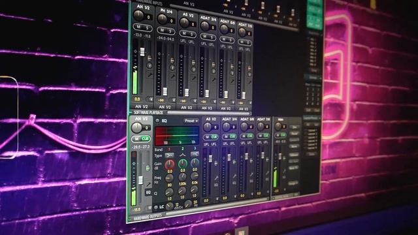Solo the Hardware Inputs ADAT 3/4 channel
Screen dimensions: 418x235
coord(211,37)
